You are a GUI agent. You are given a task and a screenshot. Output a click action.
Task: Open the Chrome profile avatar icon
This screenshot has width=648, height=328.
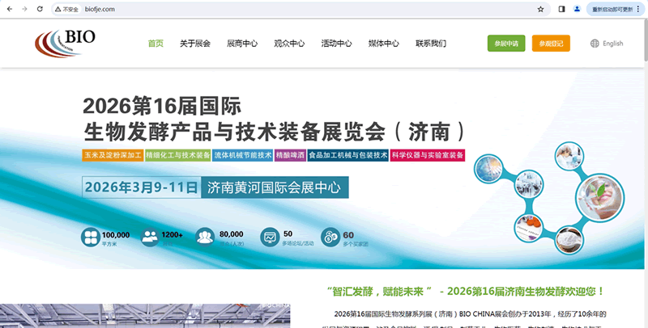point(577,9)
